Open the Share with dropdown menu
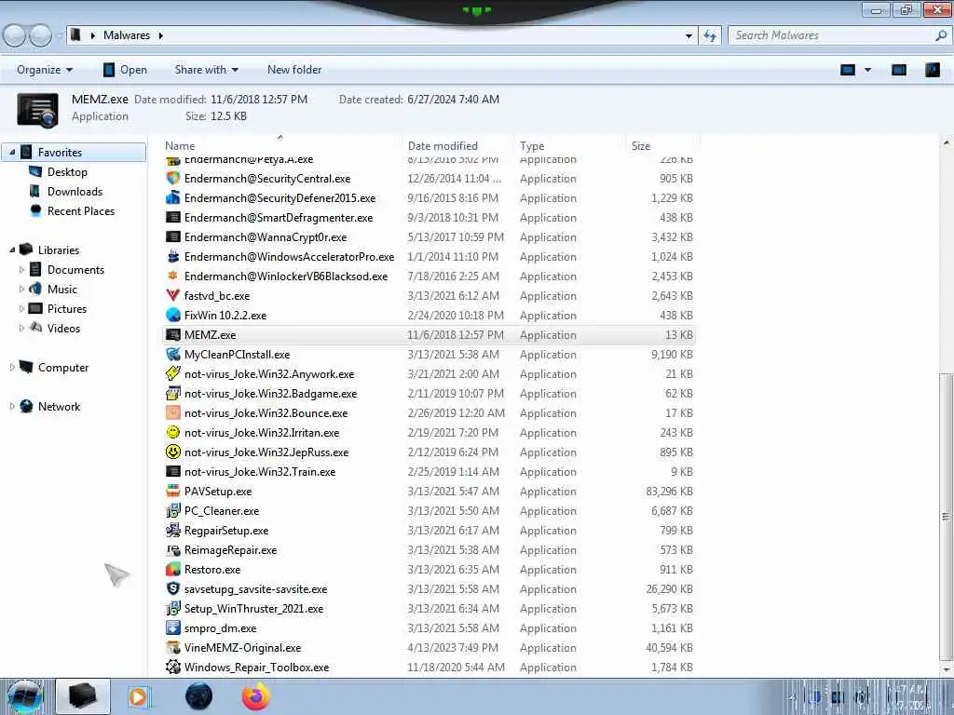954x715 pixels. coord(206,70)
